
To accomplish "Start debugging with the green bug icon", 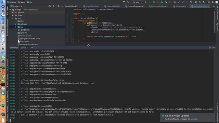I will (154, 2).
